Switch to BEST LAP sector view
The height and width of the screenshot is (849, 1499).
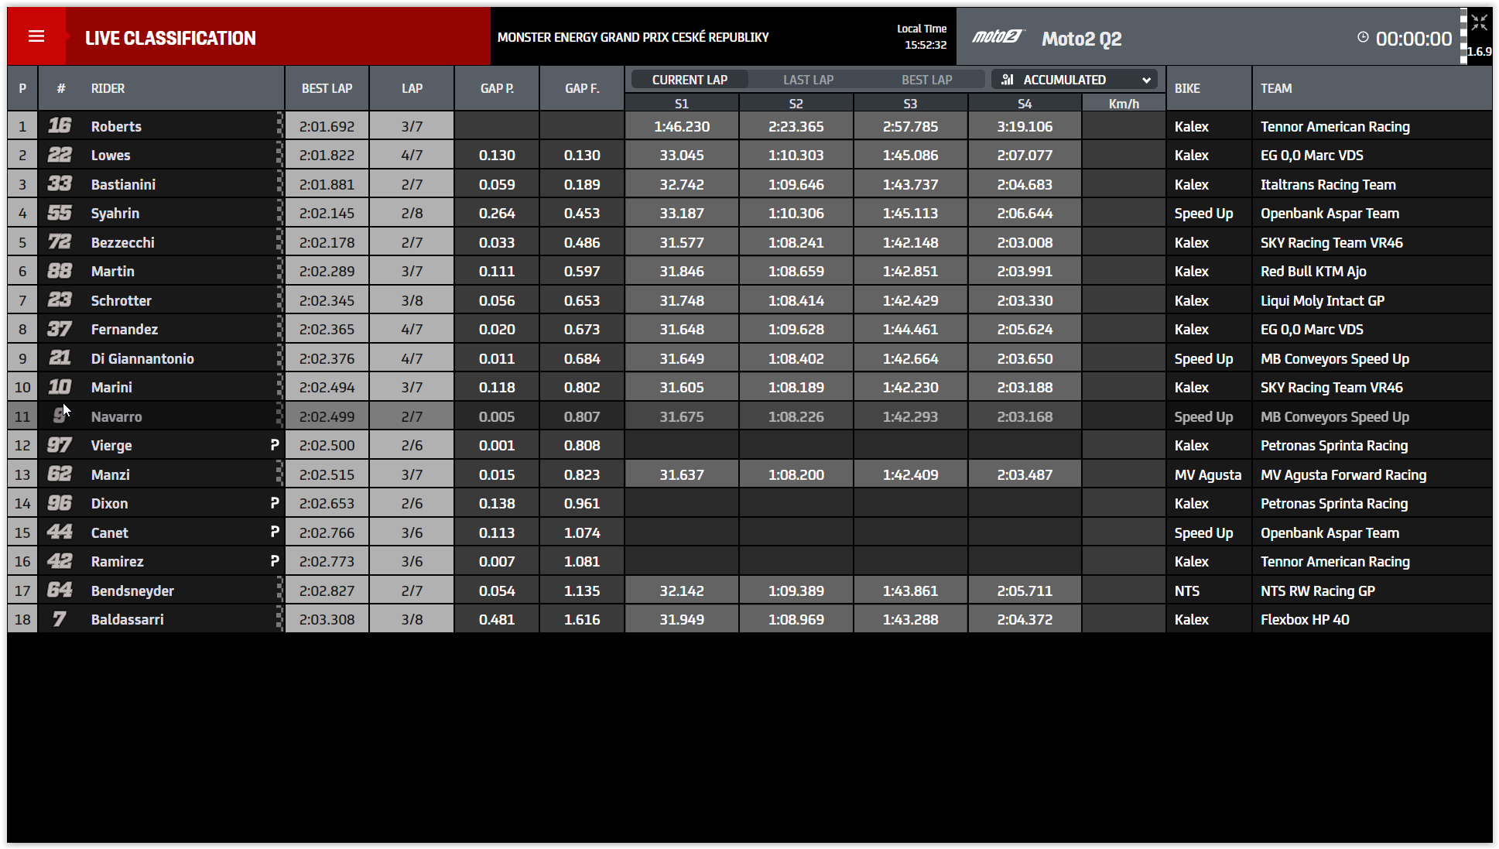click(926, 80)
